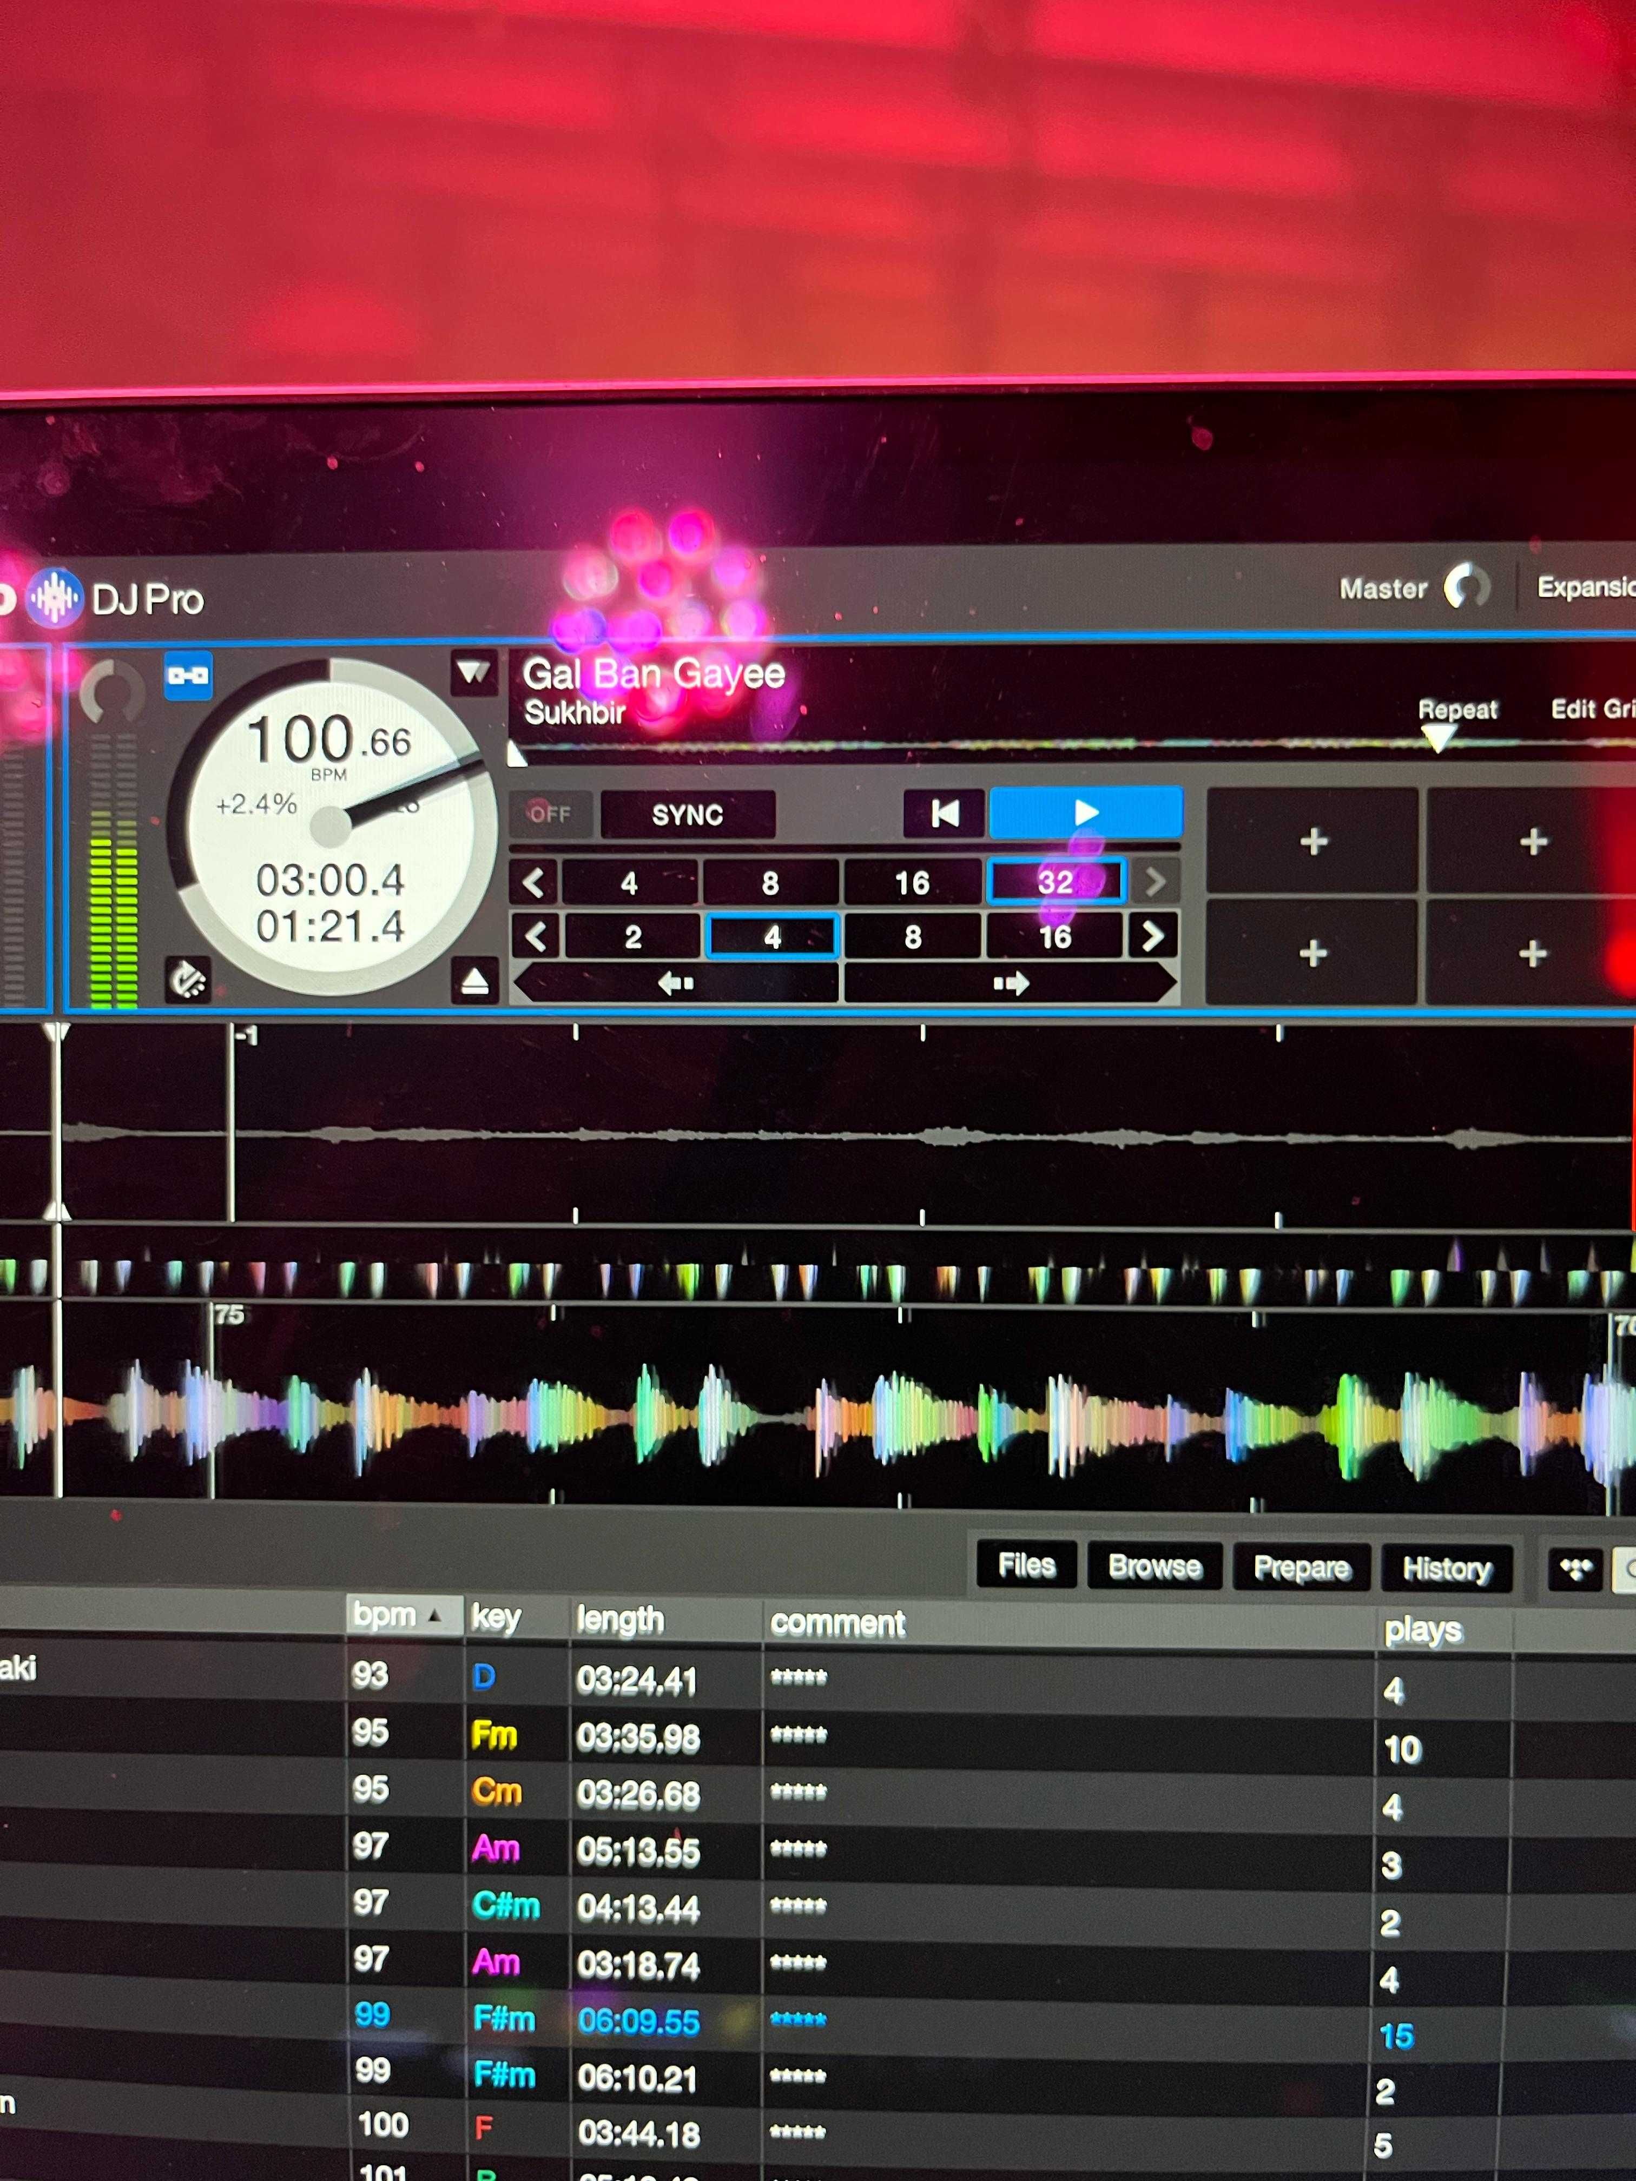The height and width of the screenshot is (2181, 1636).
Task: Select the Am track with length 05:13.55
Action: pos(817,1852)
